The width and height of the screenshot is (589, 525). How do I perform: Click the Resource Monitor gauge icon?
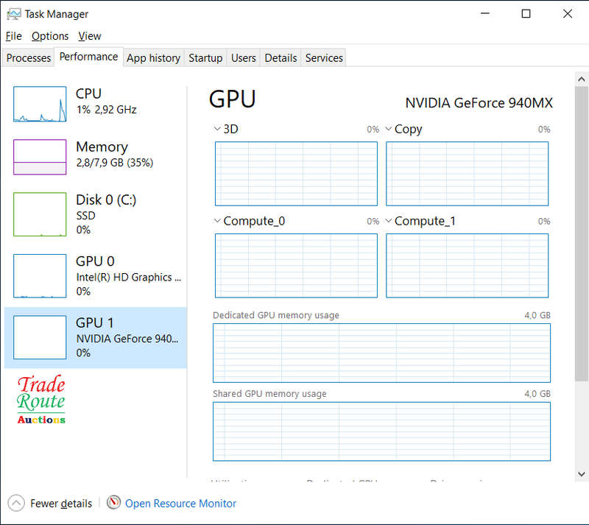113,502
